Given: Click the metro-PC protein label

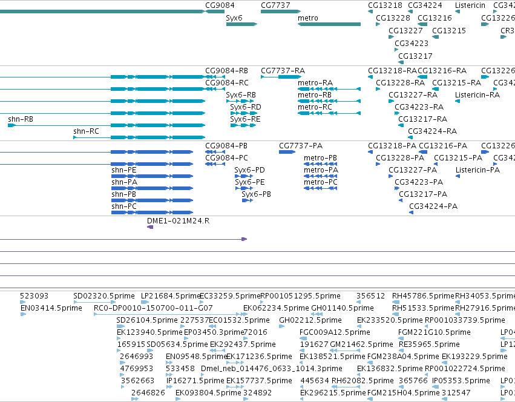Looking at the screenshot, I should pos(321,182).
